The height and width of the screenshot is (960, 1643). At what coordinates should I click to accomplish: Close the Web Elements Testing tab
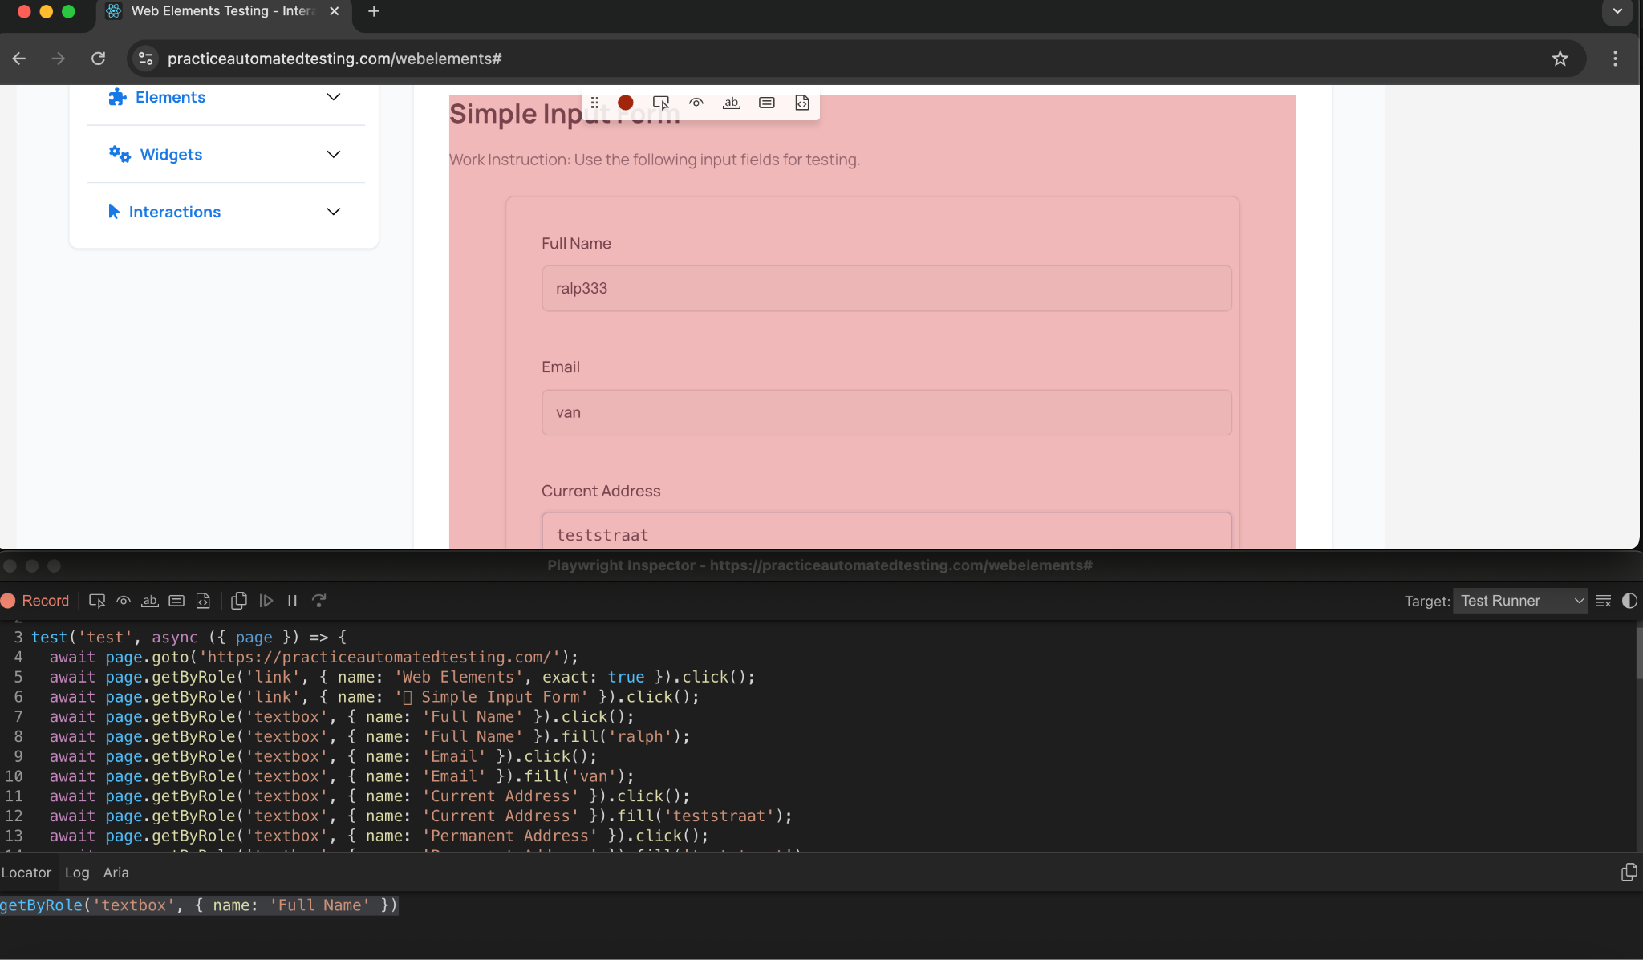point(335,11)
